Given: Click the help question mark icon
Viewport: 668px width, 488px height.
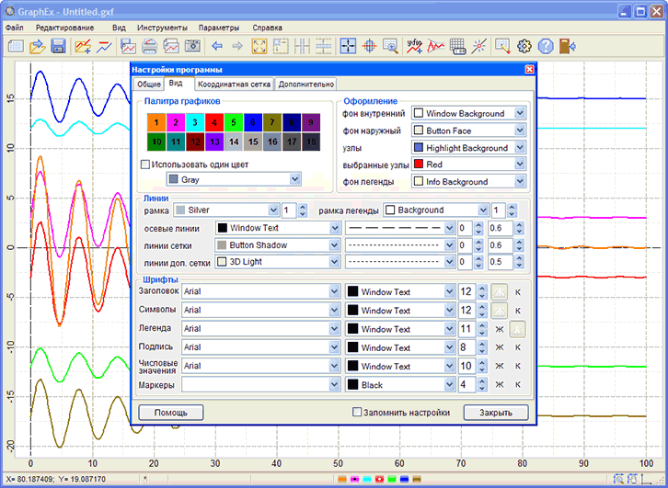Looking at the screenshot, I should click(546, 46).
